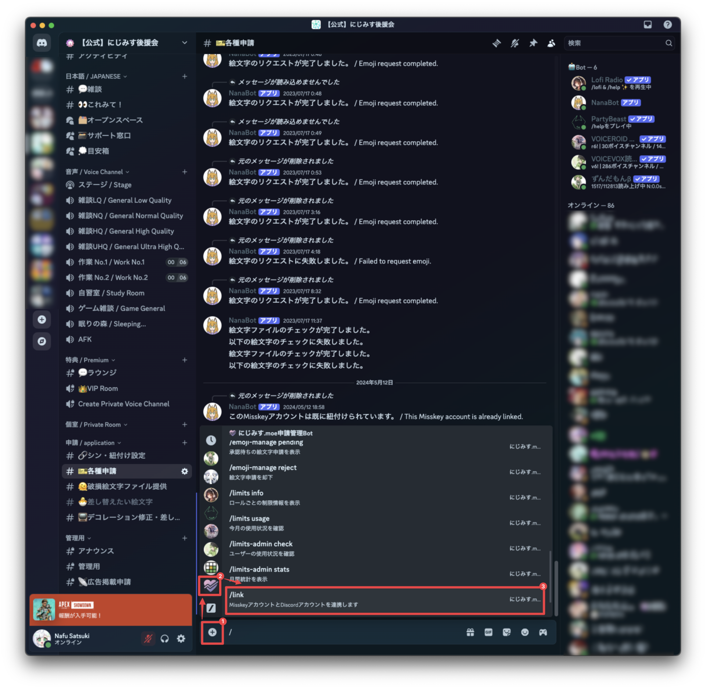706x689 pixels.
Task: Collapse the 音声 / Voice Channel category
Action: [97, 172]
